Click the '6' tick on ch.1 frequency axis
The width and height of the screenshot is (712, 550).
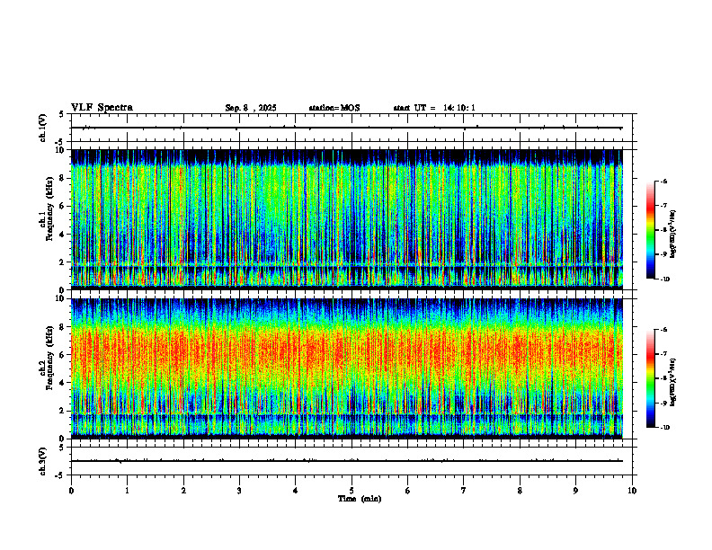[64, 207]
